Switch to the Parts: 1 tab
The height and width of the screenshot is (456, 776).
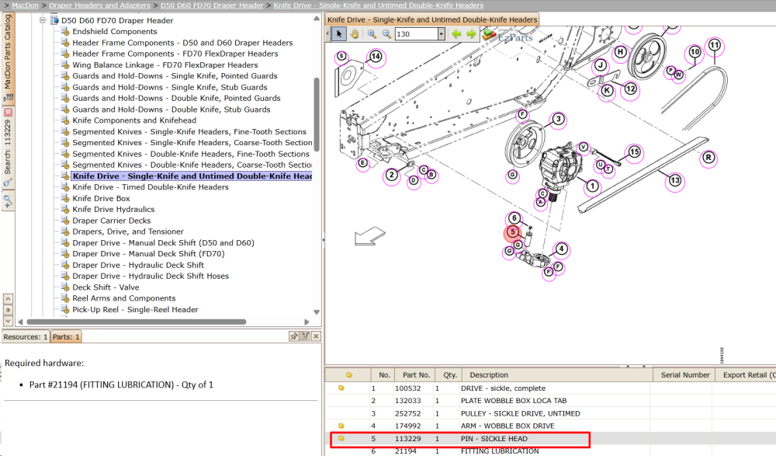click(66, 336)
